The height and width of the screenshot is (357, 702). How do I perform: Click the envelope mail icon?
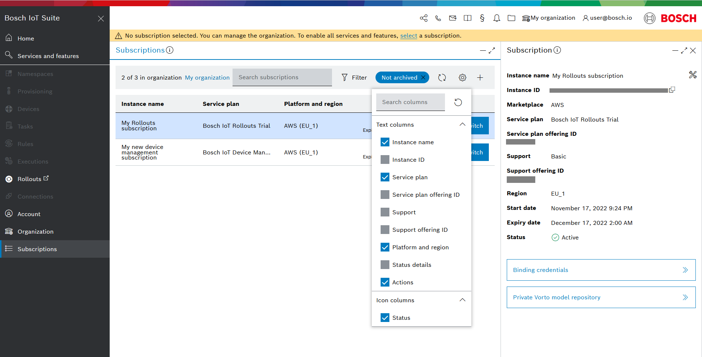coord(453,18)
